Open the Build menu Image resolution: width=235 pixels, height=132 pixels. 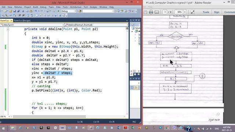click(36, 7)
